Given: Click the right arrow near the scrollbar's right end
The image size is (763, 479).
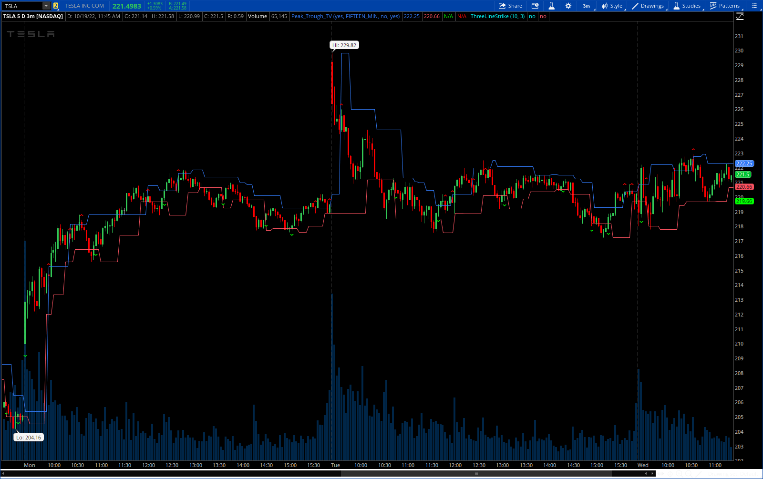Looking at the screenshot, I should coord(652,474).
